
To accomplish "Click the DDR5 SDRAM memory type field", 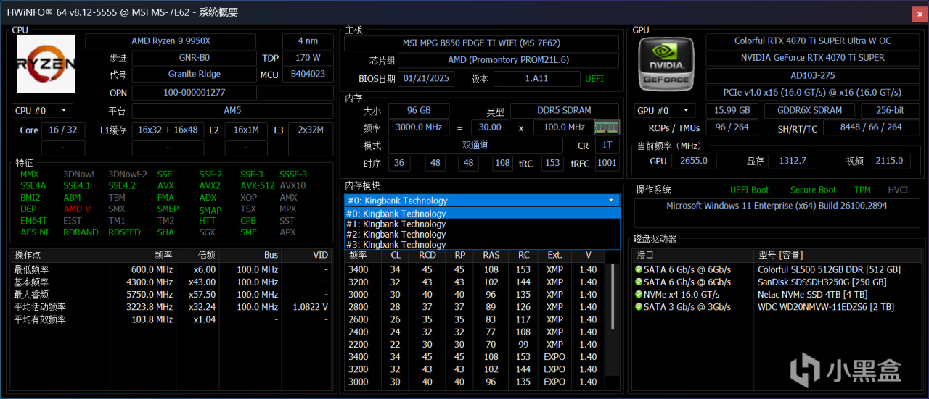I will click(x=565, y=110).
